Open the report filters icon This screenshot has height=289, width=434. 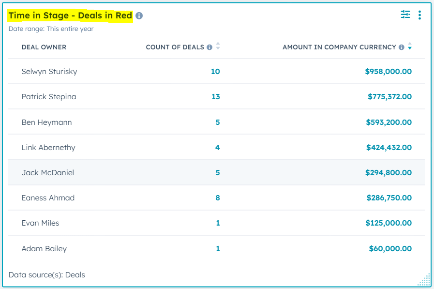tap(405, 15)
